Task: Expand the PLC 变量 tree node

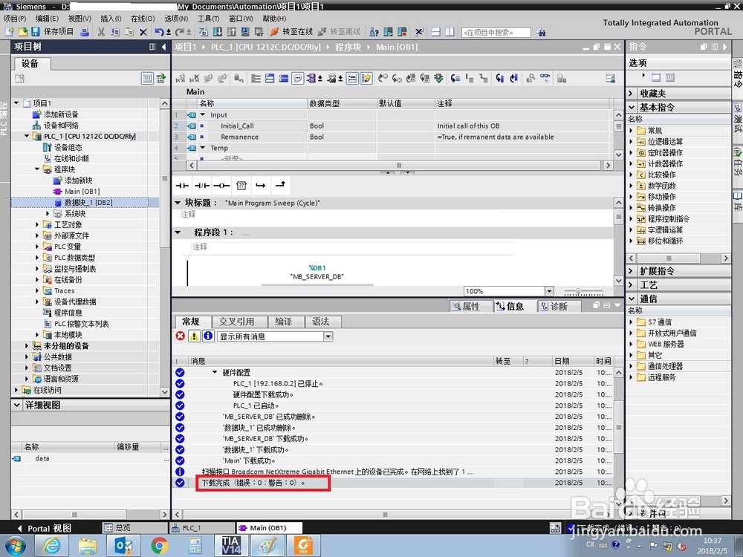Action: click(x=37, y=247)
